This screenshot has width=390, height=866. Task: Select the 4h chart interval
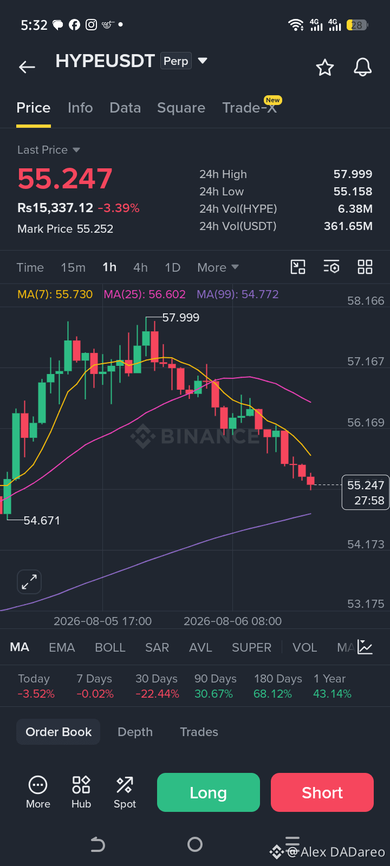140,267
